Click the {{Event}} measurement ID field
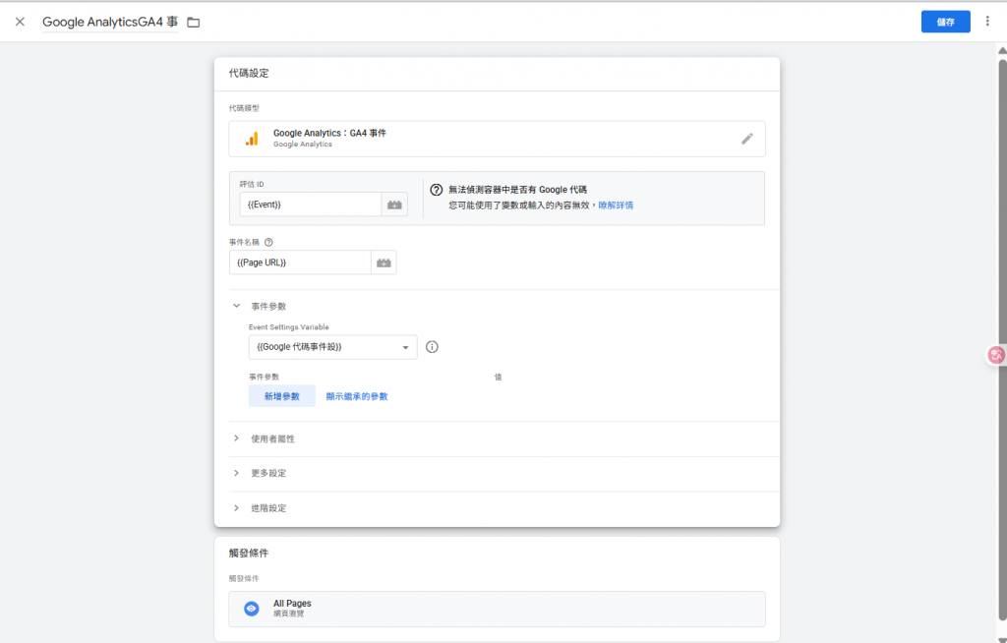 pos(311,205)
